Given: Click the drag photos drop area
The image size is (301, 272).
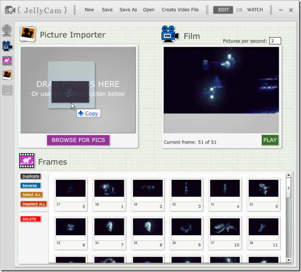Looking at the screenshot, I should [x=78, y=90].
